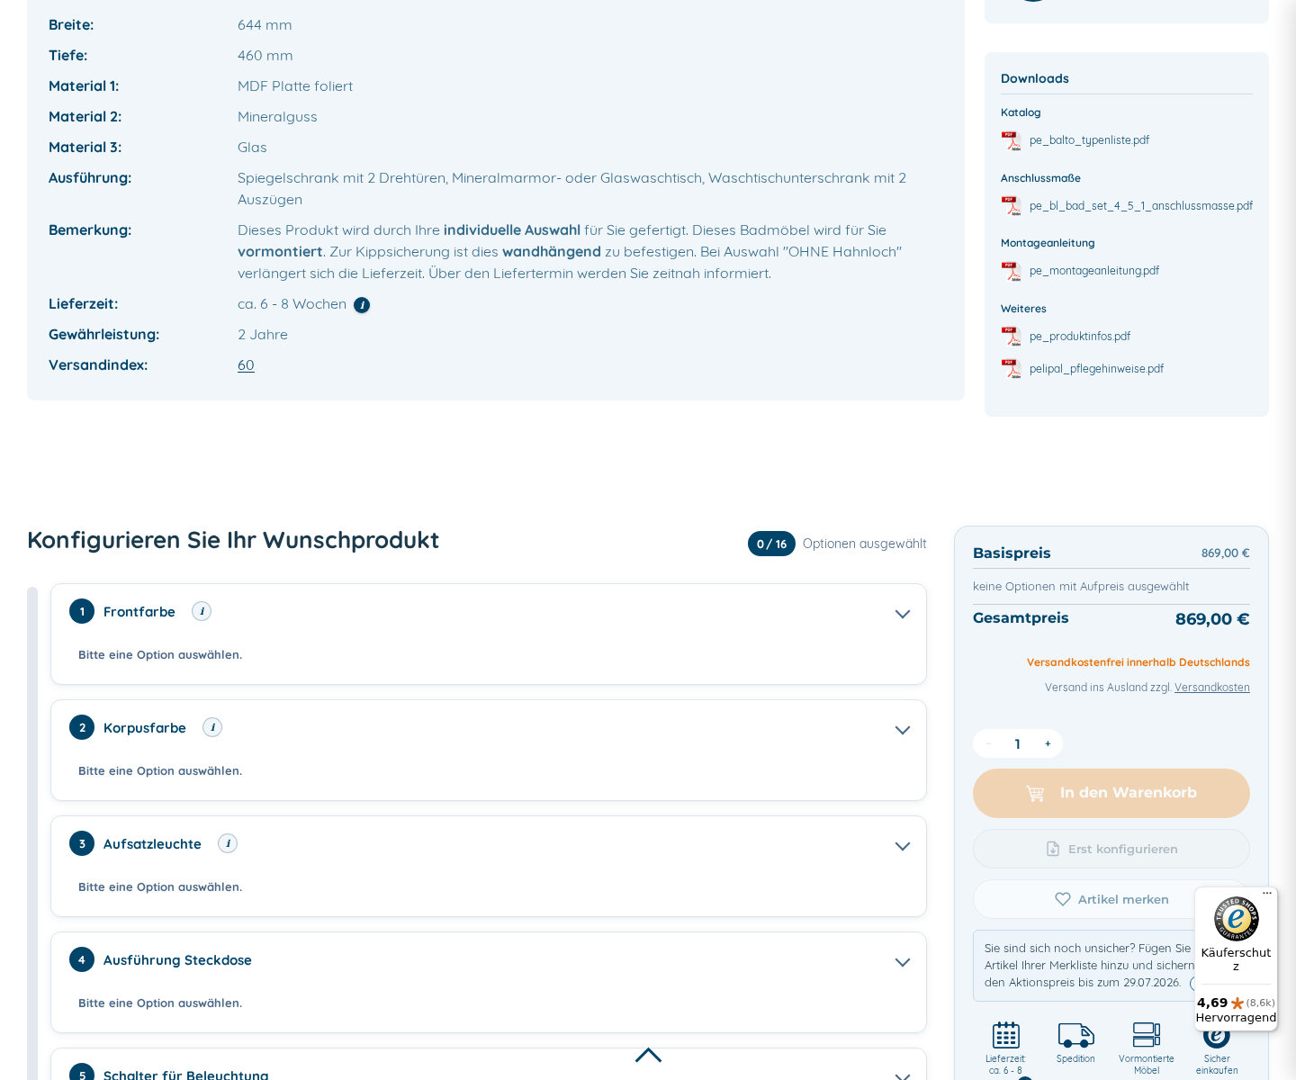Click Aufsatzleuchte section title
Viewport: 1296px width, 1080px height.
pos(152,844)
